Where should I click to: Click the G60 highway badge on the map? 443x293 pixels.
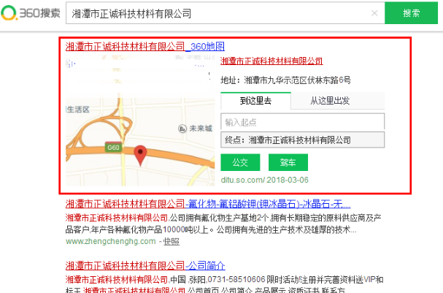pyautogui.click(x=113, y=148)
